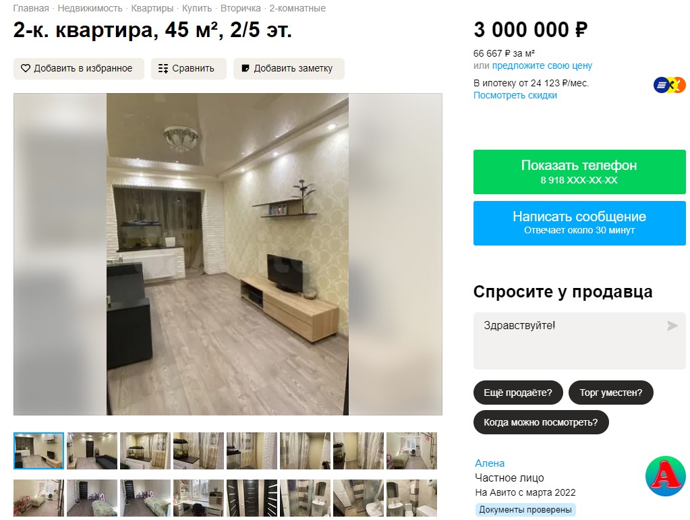
Task: Select the second photo thumbnail with dark door
Action: click(92, 451)
